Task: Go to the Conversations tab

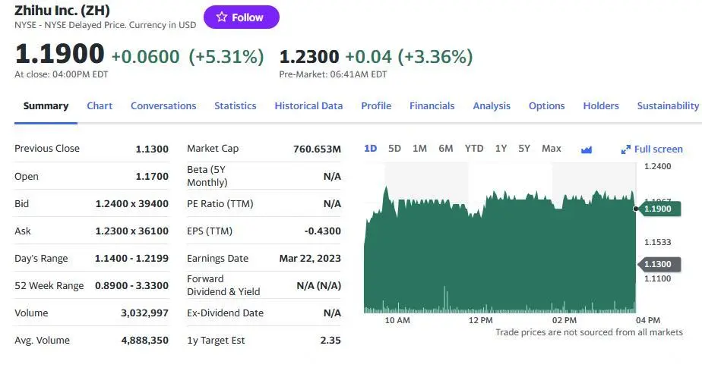Action: pos(163,106)
